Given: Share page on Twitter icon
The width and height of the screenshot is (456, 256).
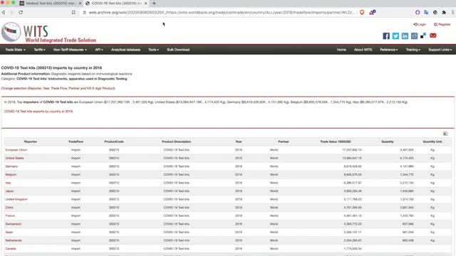Looking at the screenshot, I should (395, 36).
